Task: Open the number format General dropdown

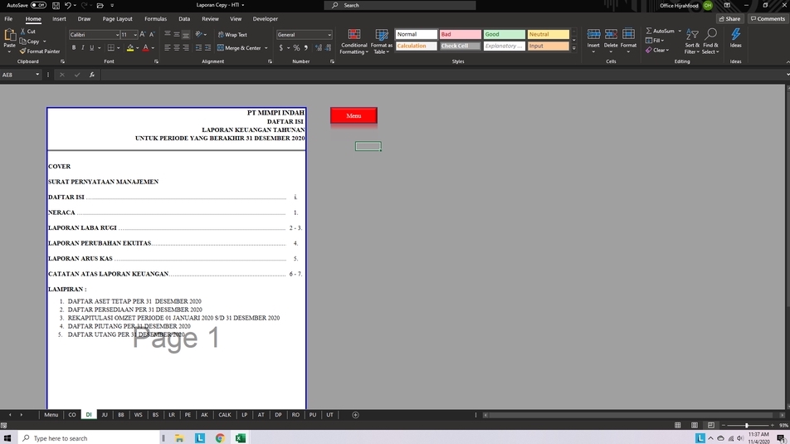Action: tap(329, 35)
